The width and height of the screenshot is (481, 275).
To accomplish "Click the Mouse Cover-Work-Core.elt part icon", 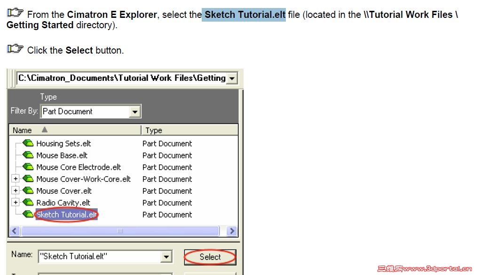I will coord(28,179).
